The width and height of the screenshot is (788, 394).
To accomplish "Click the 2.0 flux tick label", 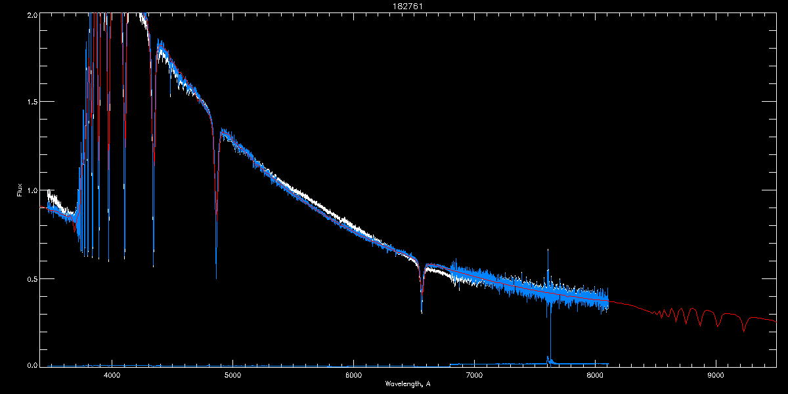I will pyautogui.click(x=32, y=14).
